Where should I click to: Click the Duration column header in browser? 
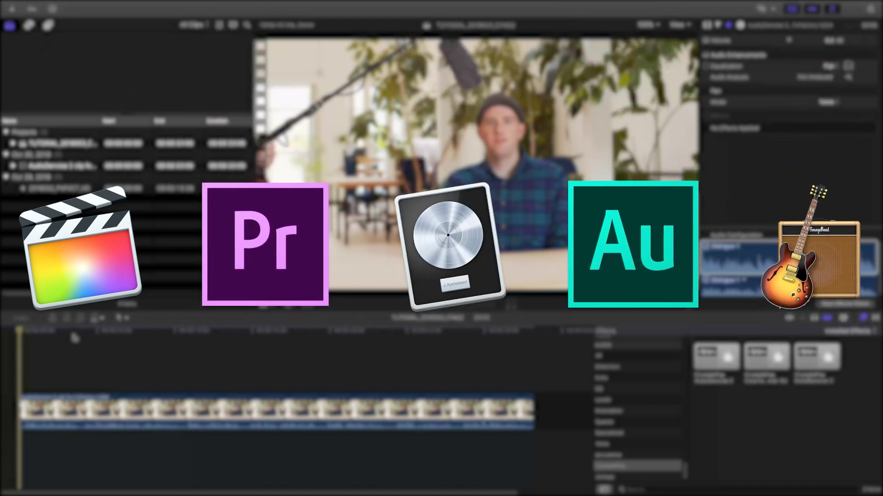click(x=217, y=121)
